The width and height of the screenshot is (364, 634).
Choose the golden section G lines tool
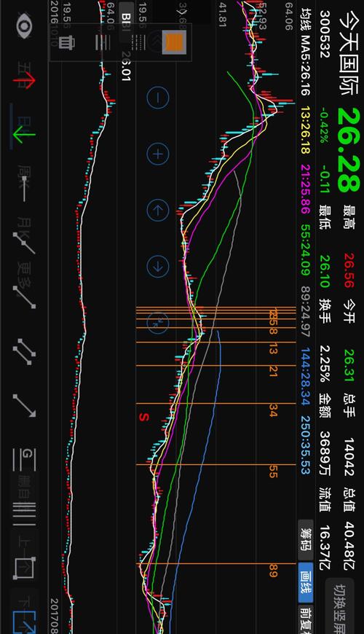pos(24,460)
